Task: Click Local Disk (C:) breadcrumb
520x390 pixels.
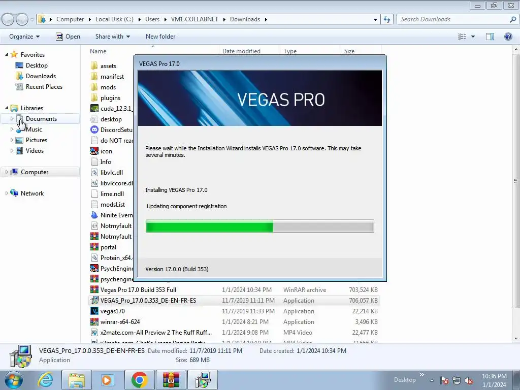Action: [x=114, y=19]
